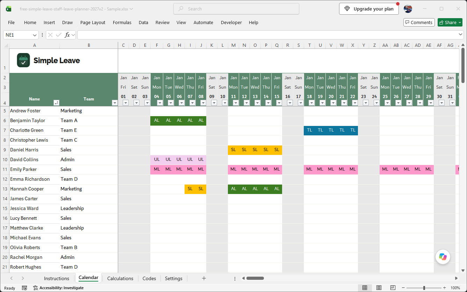The width and height of the screenshot is (467, 292).
Task: Switch to Page Layout view icon
Action: 379,288
